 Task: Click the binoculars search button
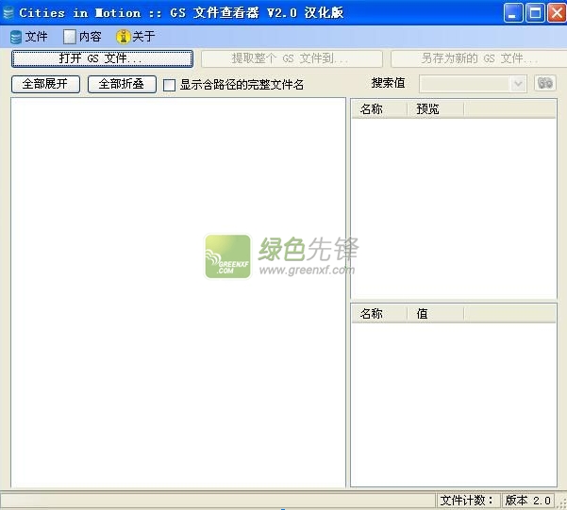click(x=545, y=83)
